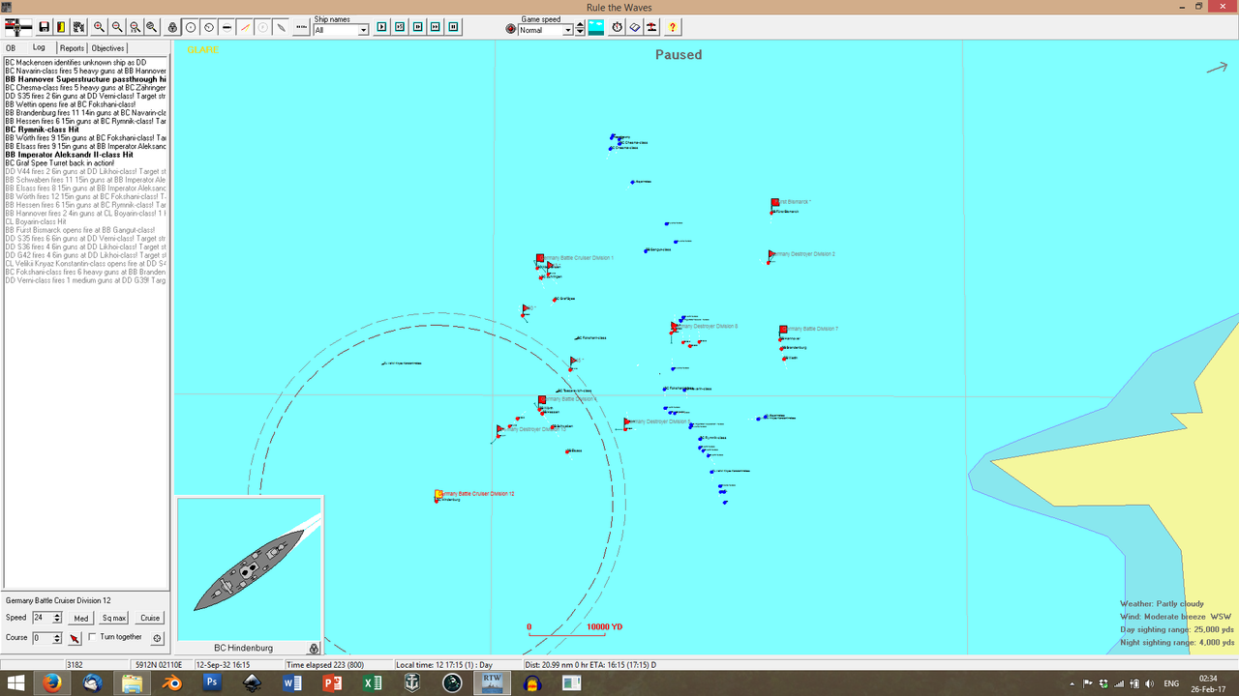The height and width of the screenshot is (696, 1239).
Task: Click the Save game toolbar icon
Action: (44, 26)
